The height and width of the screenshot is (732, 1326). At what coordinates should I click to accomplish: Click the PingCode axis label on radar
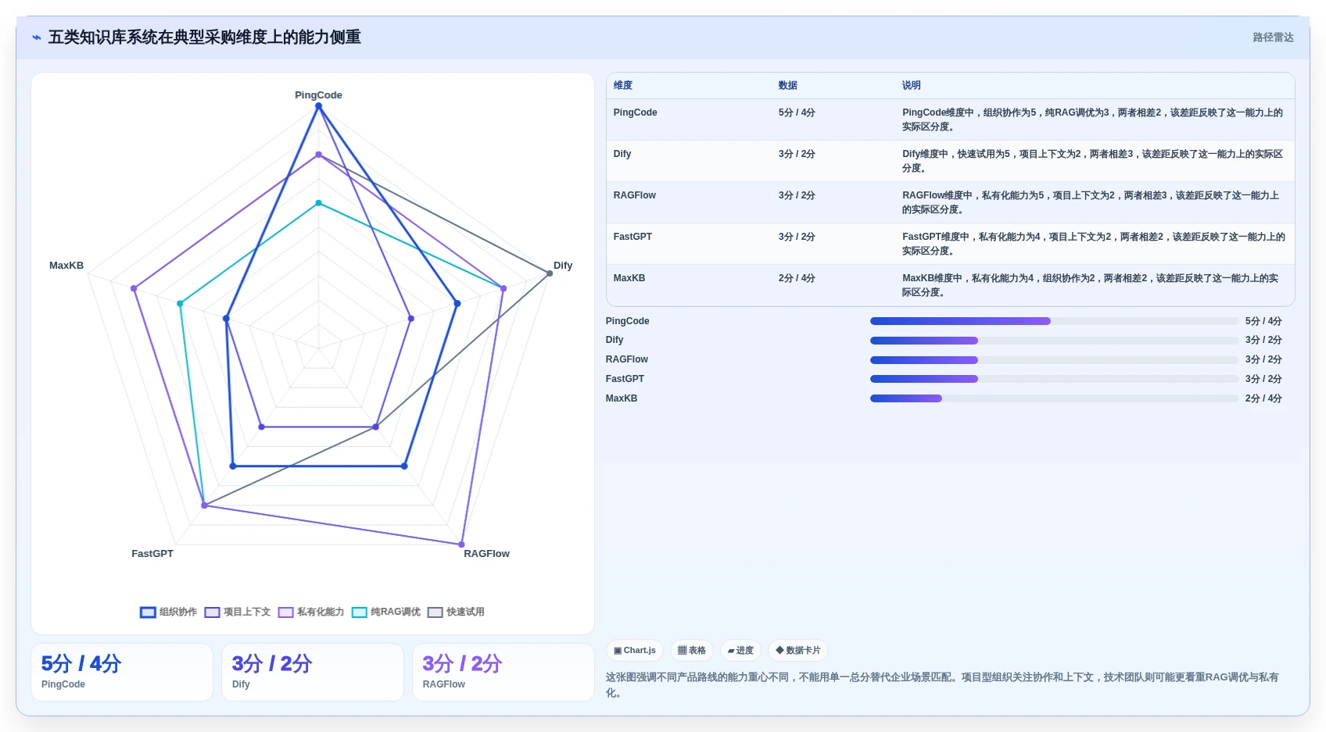[318, 95]
